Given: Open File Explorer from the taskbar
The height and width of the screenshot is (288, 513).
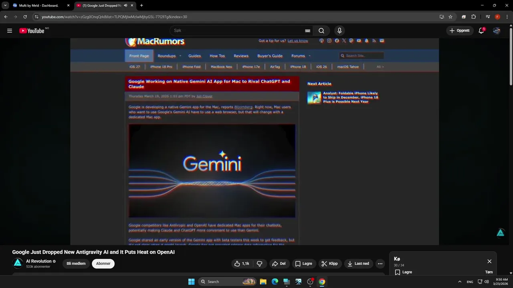Looking at the screenshot, I should click(x=263, y=282).
